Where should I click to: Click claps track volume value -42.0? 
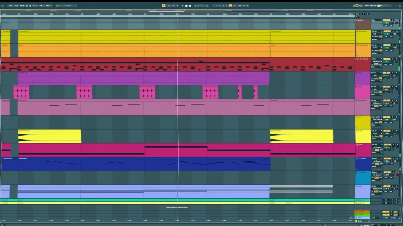point(387,89)
